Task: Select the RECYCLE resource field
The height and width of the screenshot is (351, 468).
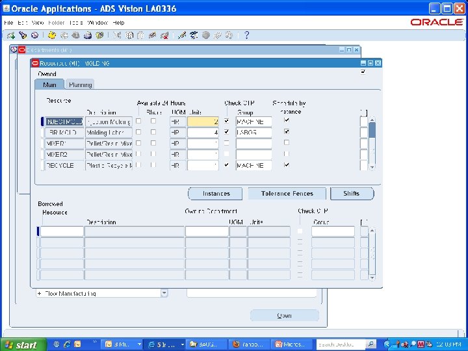Action: 64,165
